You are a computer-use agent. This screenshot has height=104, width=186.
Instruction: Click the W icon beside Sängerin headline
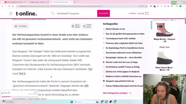(104, 81)
